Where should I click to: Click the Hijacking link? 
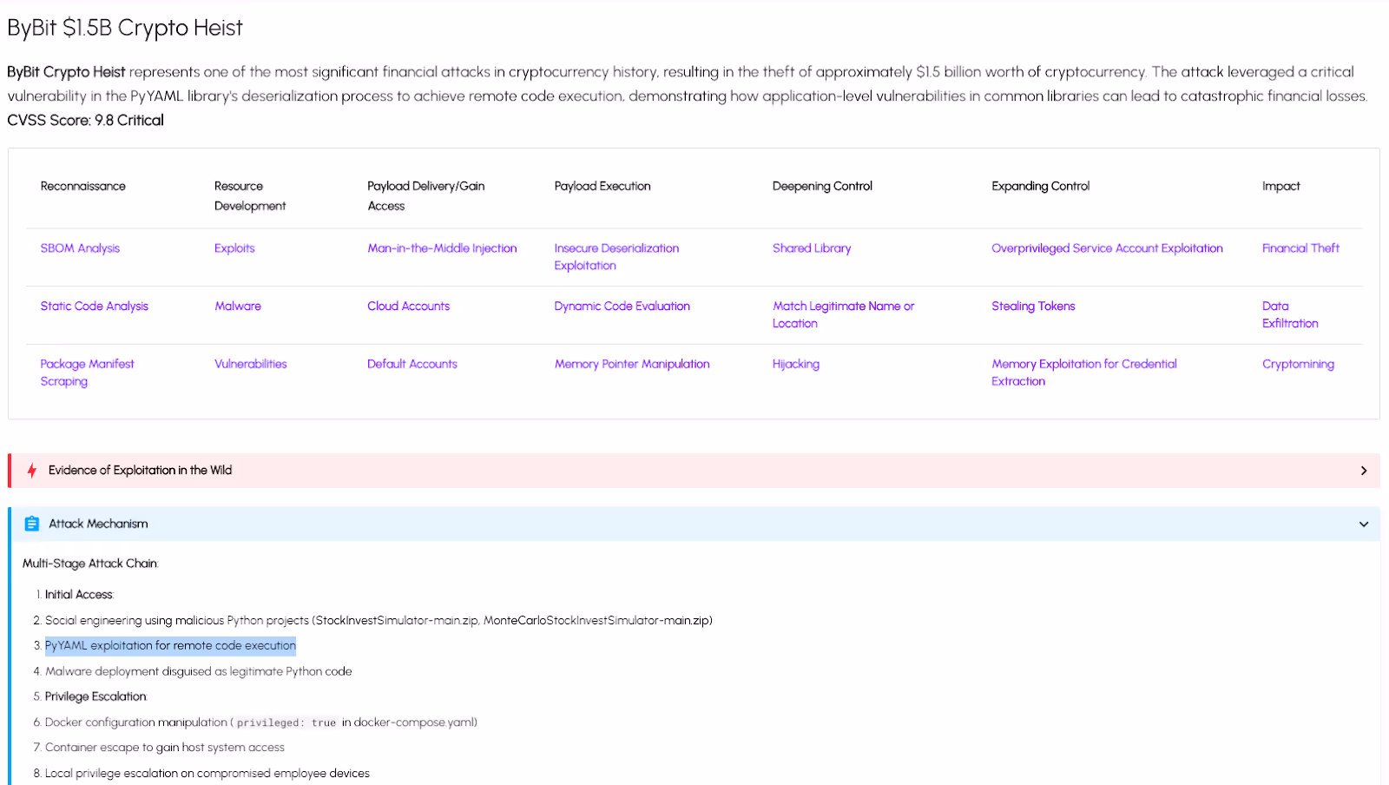pyautogui.click(x=796, y=365)
